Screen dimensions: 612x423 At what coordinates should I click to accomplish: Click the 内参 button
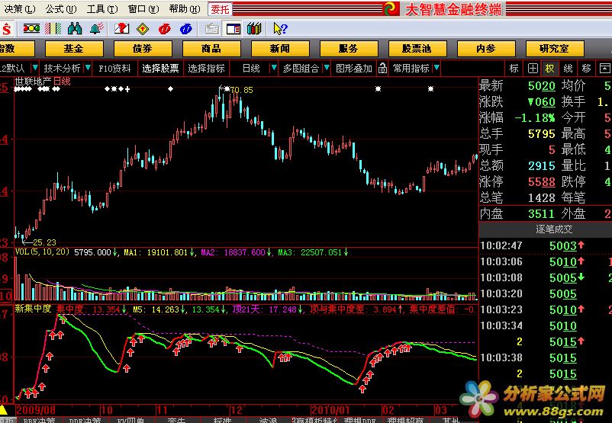coord(486,49)
